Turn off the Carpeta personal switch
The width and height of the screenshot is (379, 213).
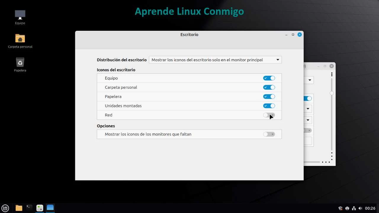tap(269, 87)
